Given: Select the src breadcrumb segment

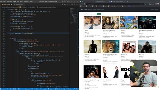Looking at the screenshot, I should click(x=9, y=7).
